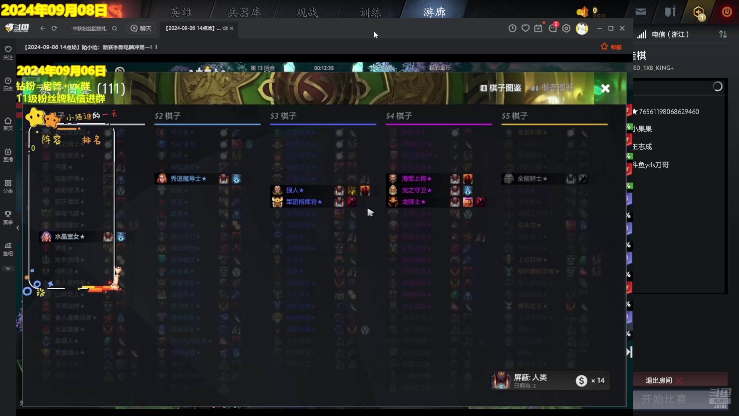Go back with the left arrow
Viewport: 739px width, 416px height.
coord(43,28)
